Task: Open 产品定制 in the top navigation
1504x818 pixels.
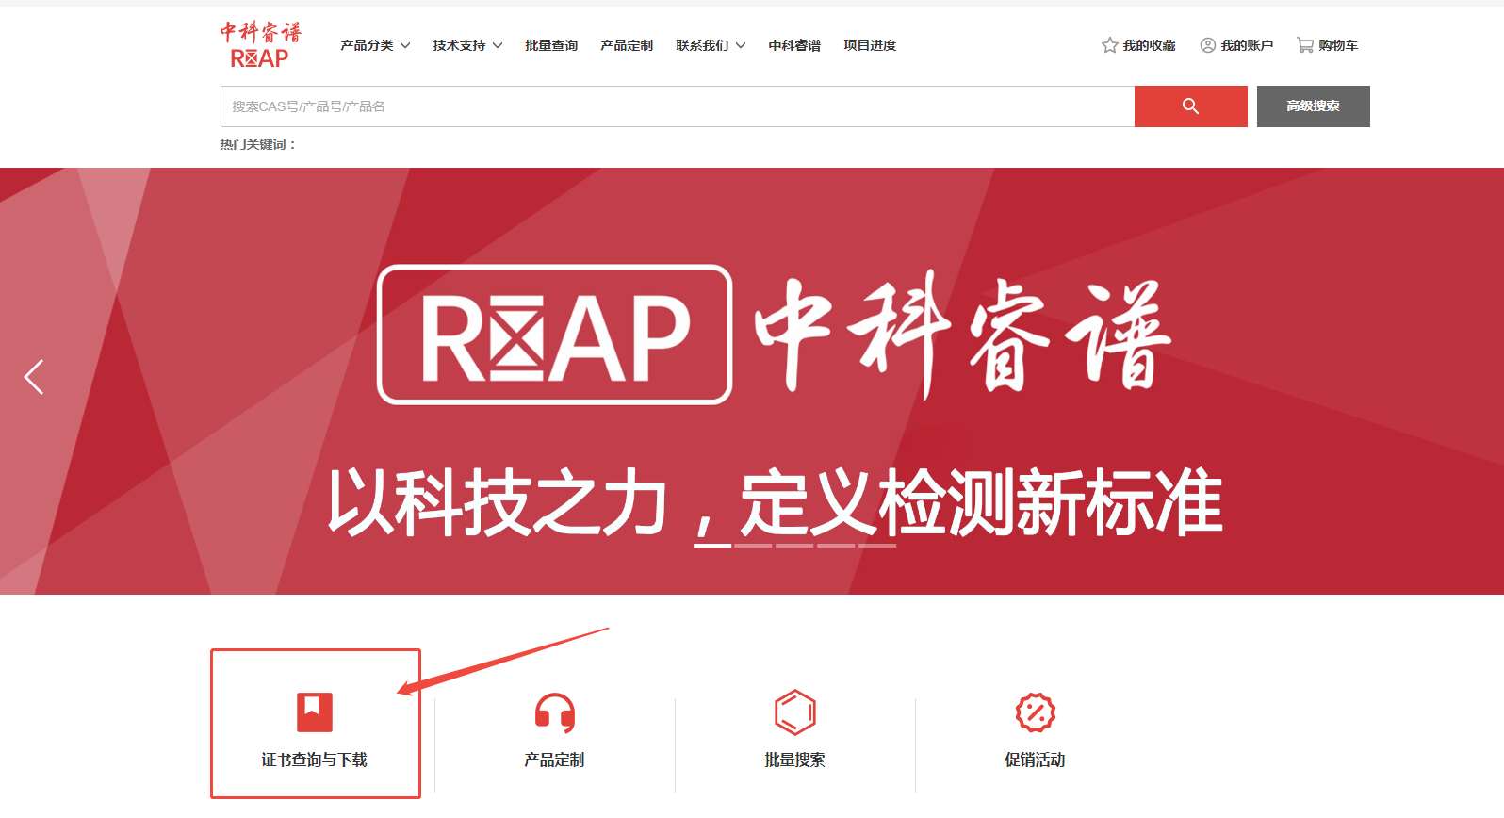Action: [x=627, y=45]
